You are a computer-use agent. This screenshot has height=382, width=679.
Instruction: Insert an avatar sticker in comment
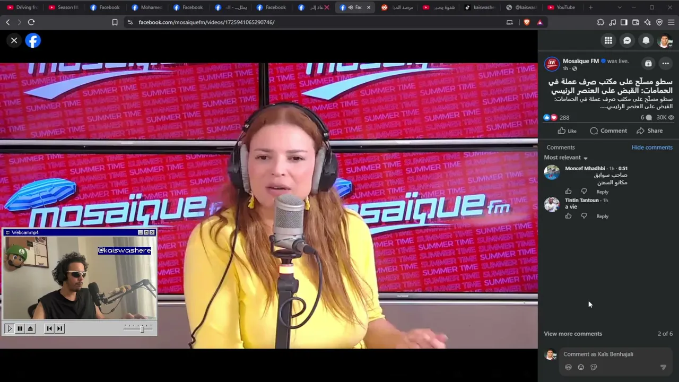click(x=568, y=367)
